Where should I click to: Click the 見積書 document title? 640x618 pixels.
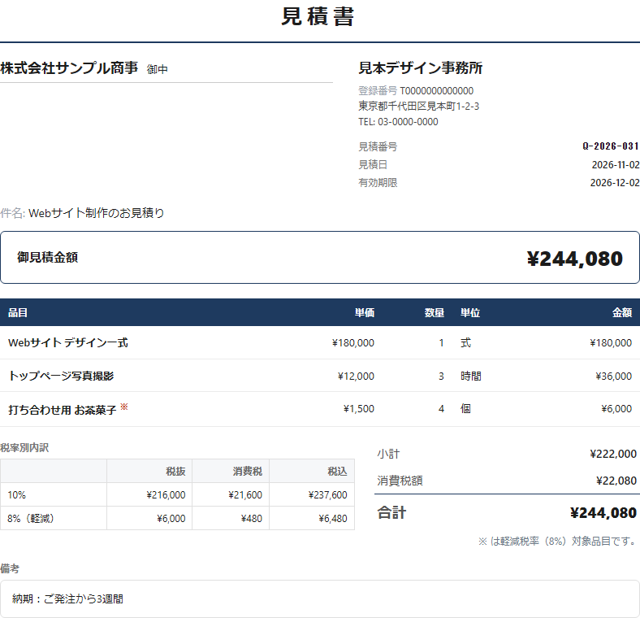pos(318,17)
